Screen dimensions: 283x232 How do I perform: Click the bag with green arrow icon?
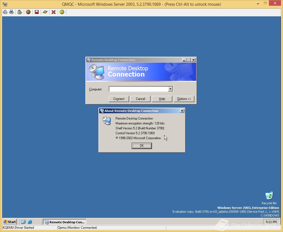[x=20, y=12]
